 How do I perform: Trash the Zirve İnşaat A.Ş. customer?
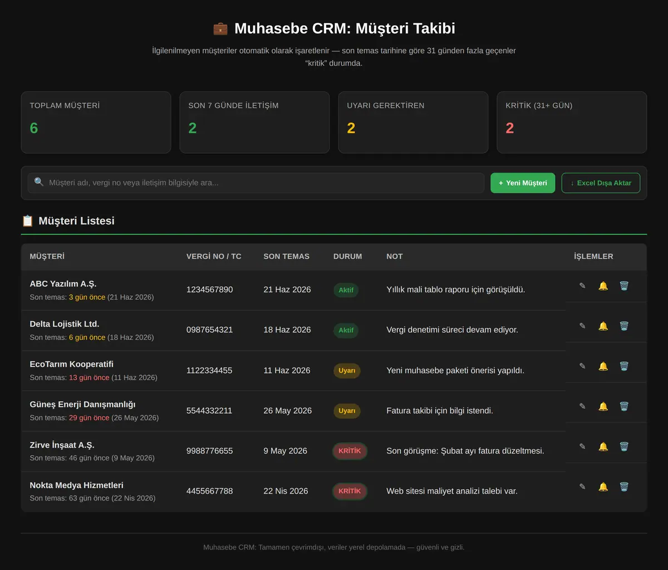pyautogui.click(x=624, y=446)
